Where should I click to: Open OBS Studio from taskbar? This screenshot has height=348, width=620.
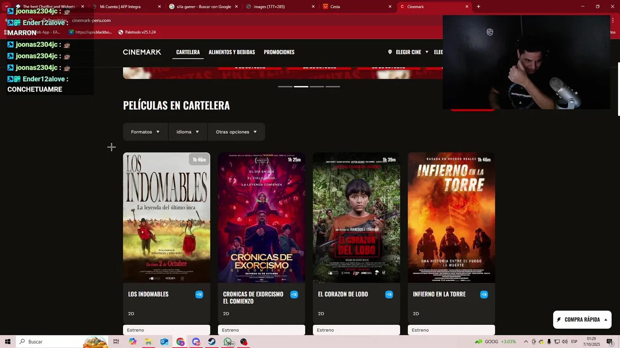(x=244, y=342)
